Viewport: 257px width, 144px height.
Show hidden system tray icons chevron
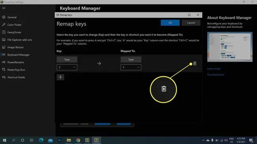(203, 140)
